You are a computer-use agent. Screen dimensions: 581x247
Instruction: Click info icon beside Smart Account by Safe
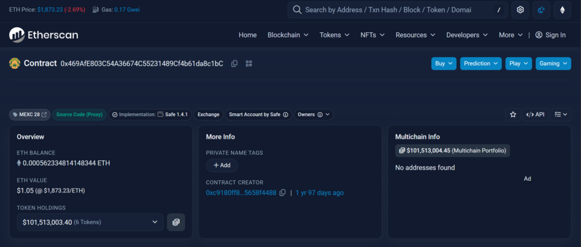click(x=286, y=114)
